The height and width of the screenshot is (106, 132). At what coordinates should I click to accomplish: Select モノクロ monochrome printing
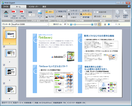[x=50, y=17]
